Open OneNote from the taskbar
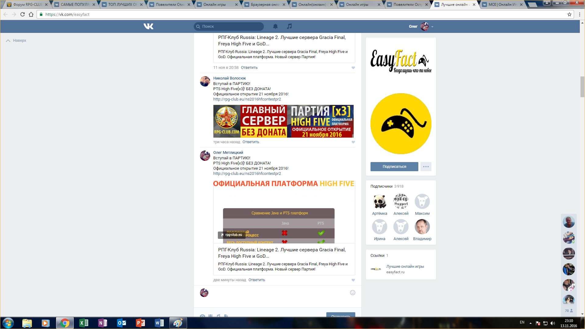Image resolution: width=585 pixels, height=329 pixels. pyautogui.click(x=103, y=323)
